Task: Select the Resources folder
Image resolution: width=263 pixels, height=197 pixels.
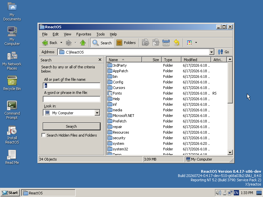Action: coord(118,132)
